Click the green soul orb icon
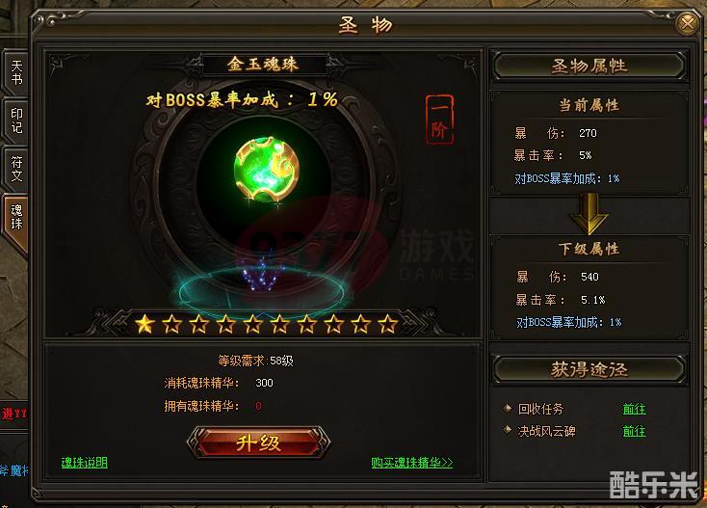 click(267, 170)
